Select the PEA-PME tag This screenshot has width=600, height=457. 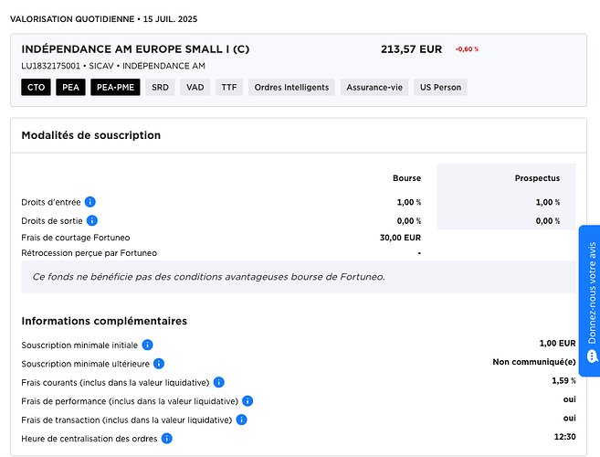pyautogui.click(x=115, y=88)
